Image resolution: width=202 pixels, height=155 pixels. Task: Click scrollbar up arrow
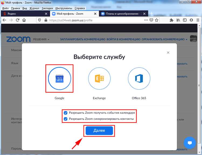click(x=199, y=26)
